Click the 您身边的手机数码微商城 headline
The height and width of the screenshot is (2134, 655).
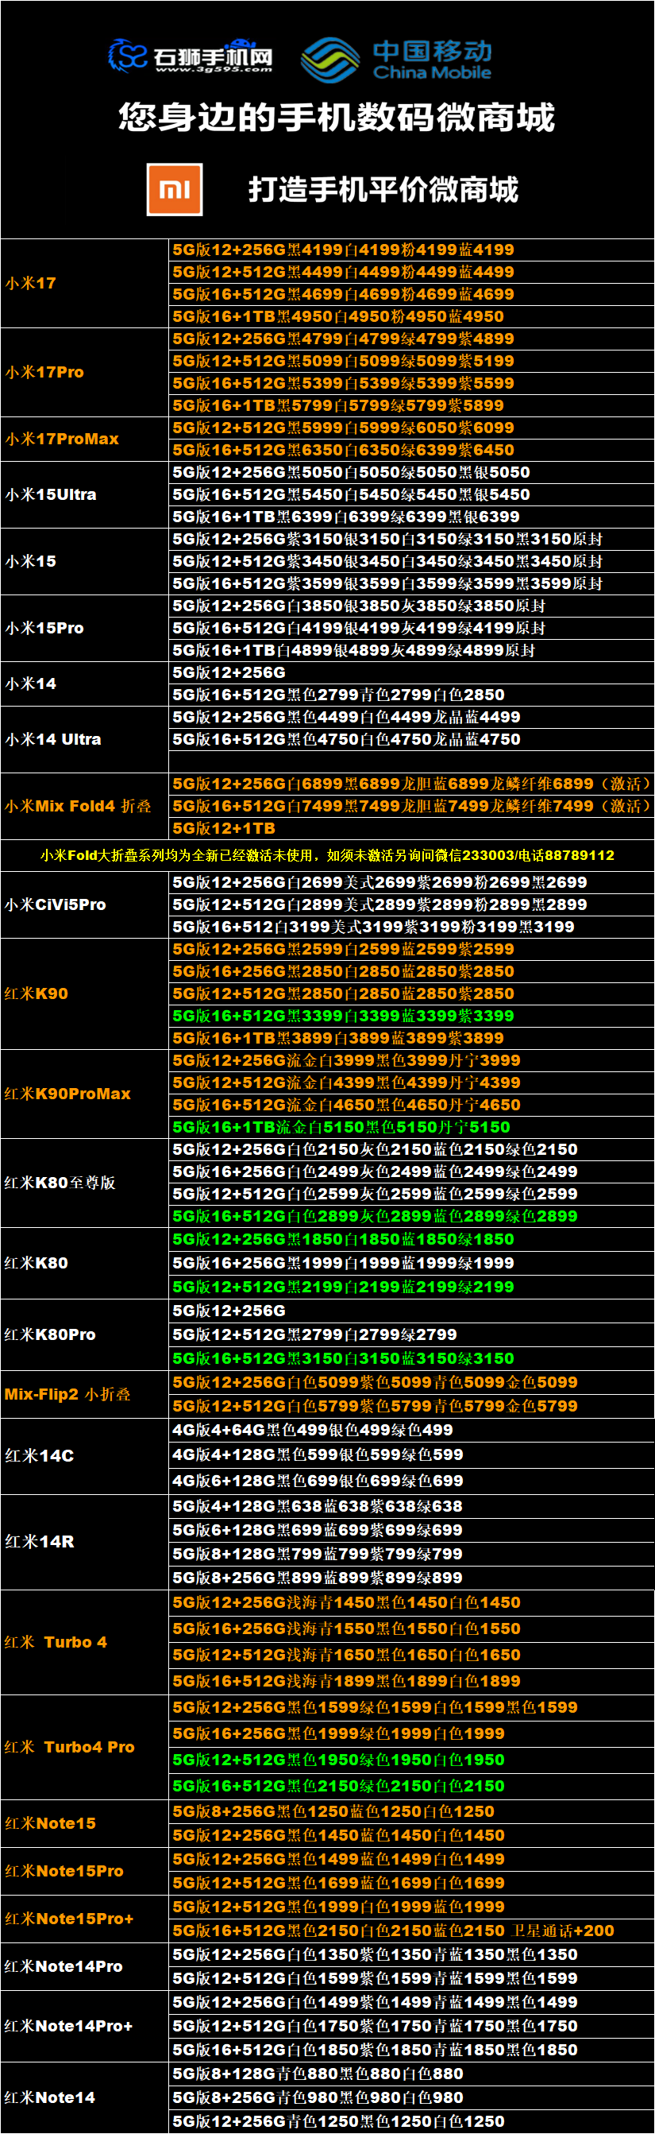coord(336,118)
